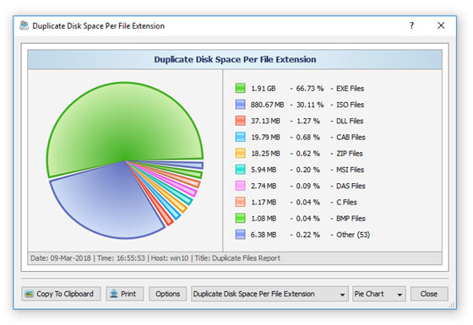Click the 'Other (53)' legend label

click(353, 235)
